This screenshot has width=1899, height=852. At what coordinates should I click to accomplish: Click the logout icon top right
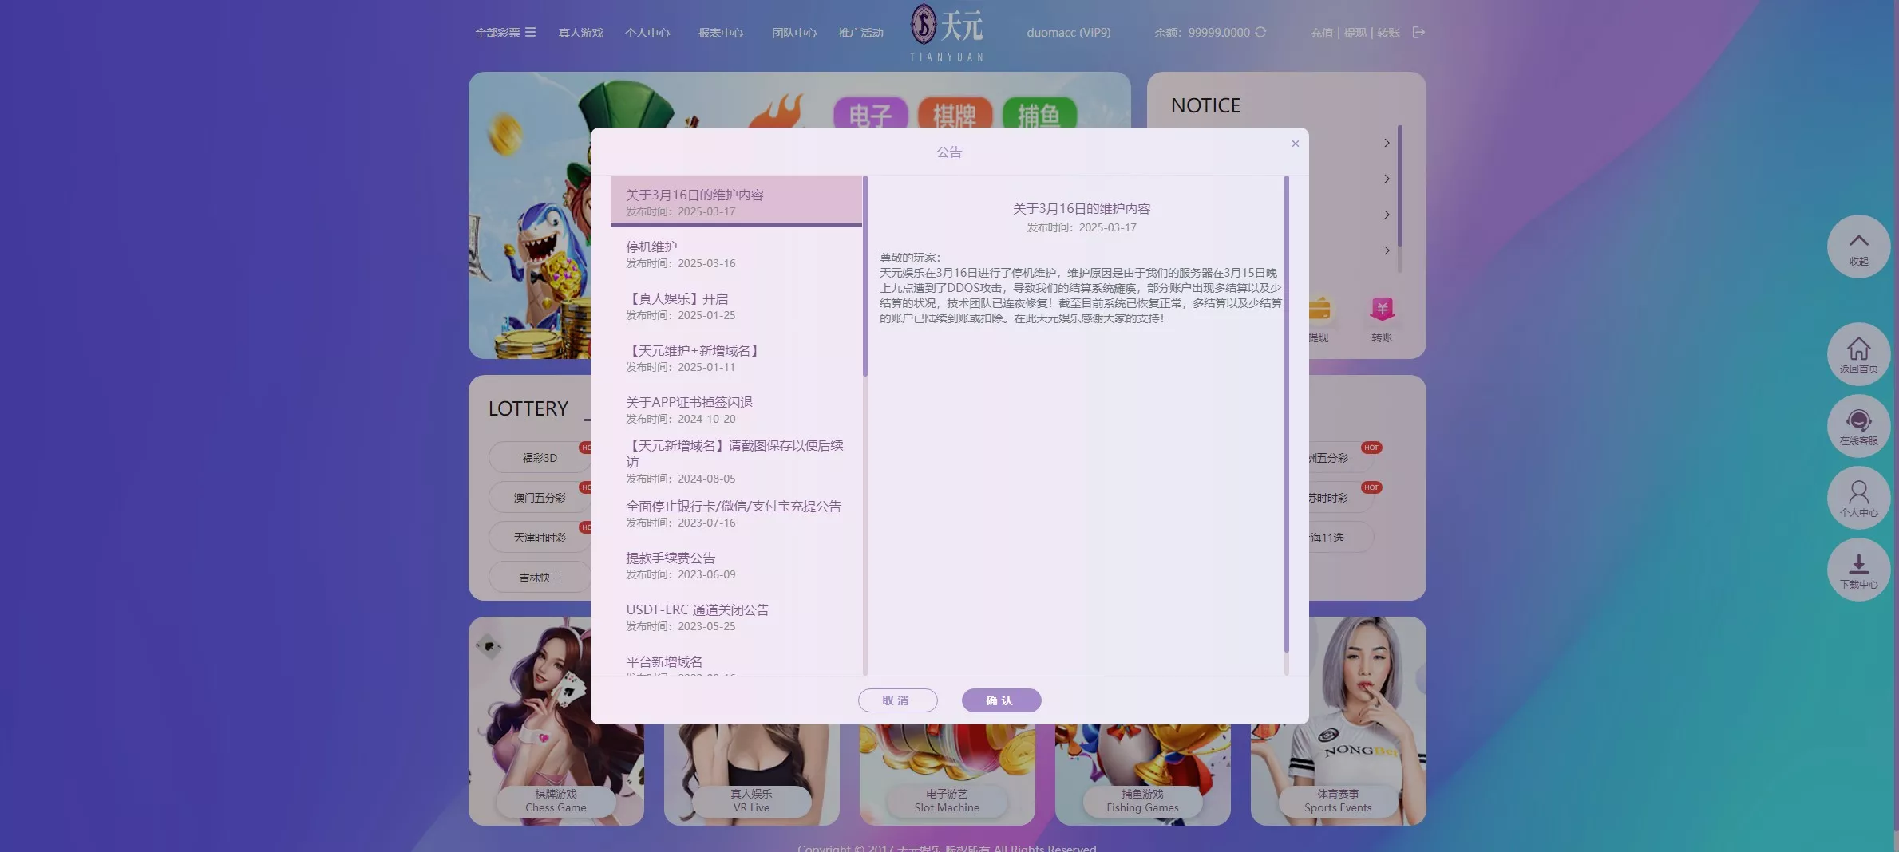(1419, 32)
